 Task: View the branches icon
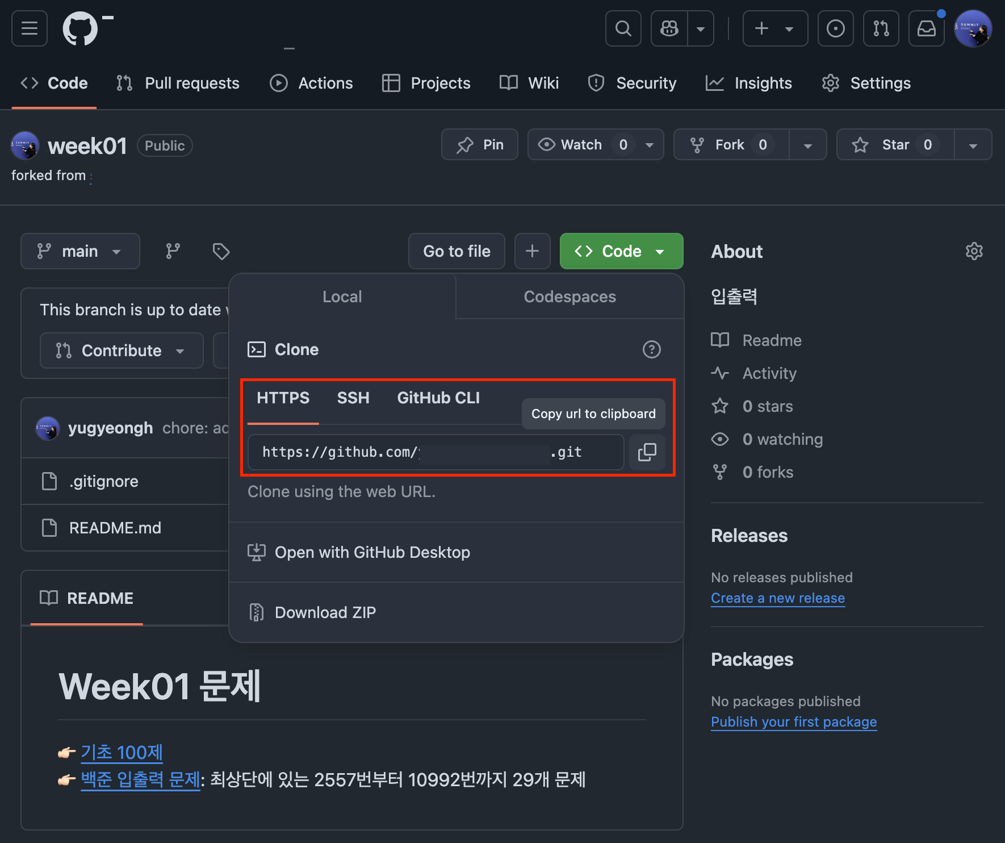point(173,251)
